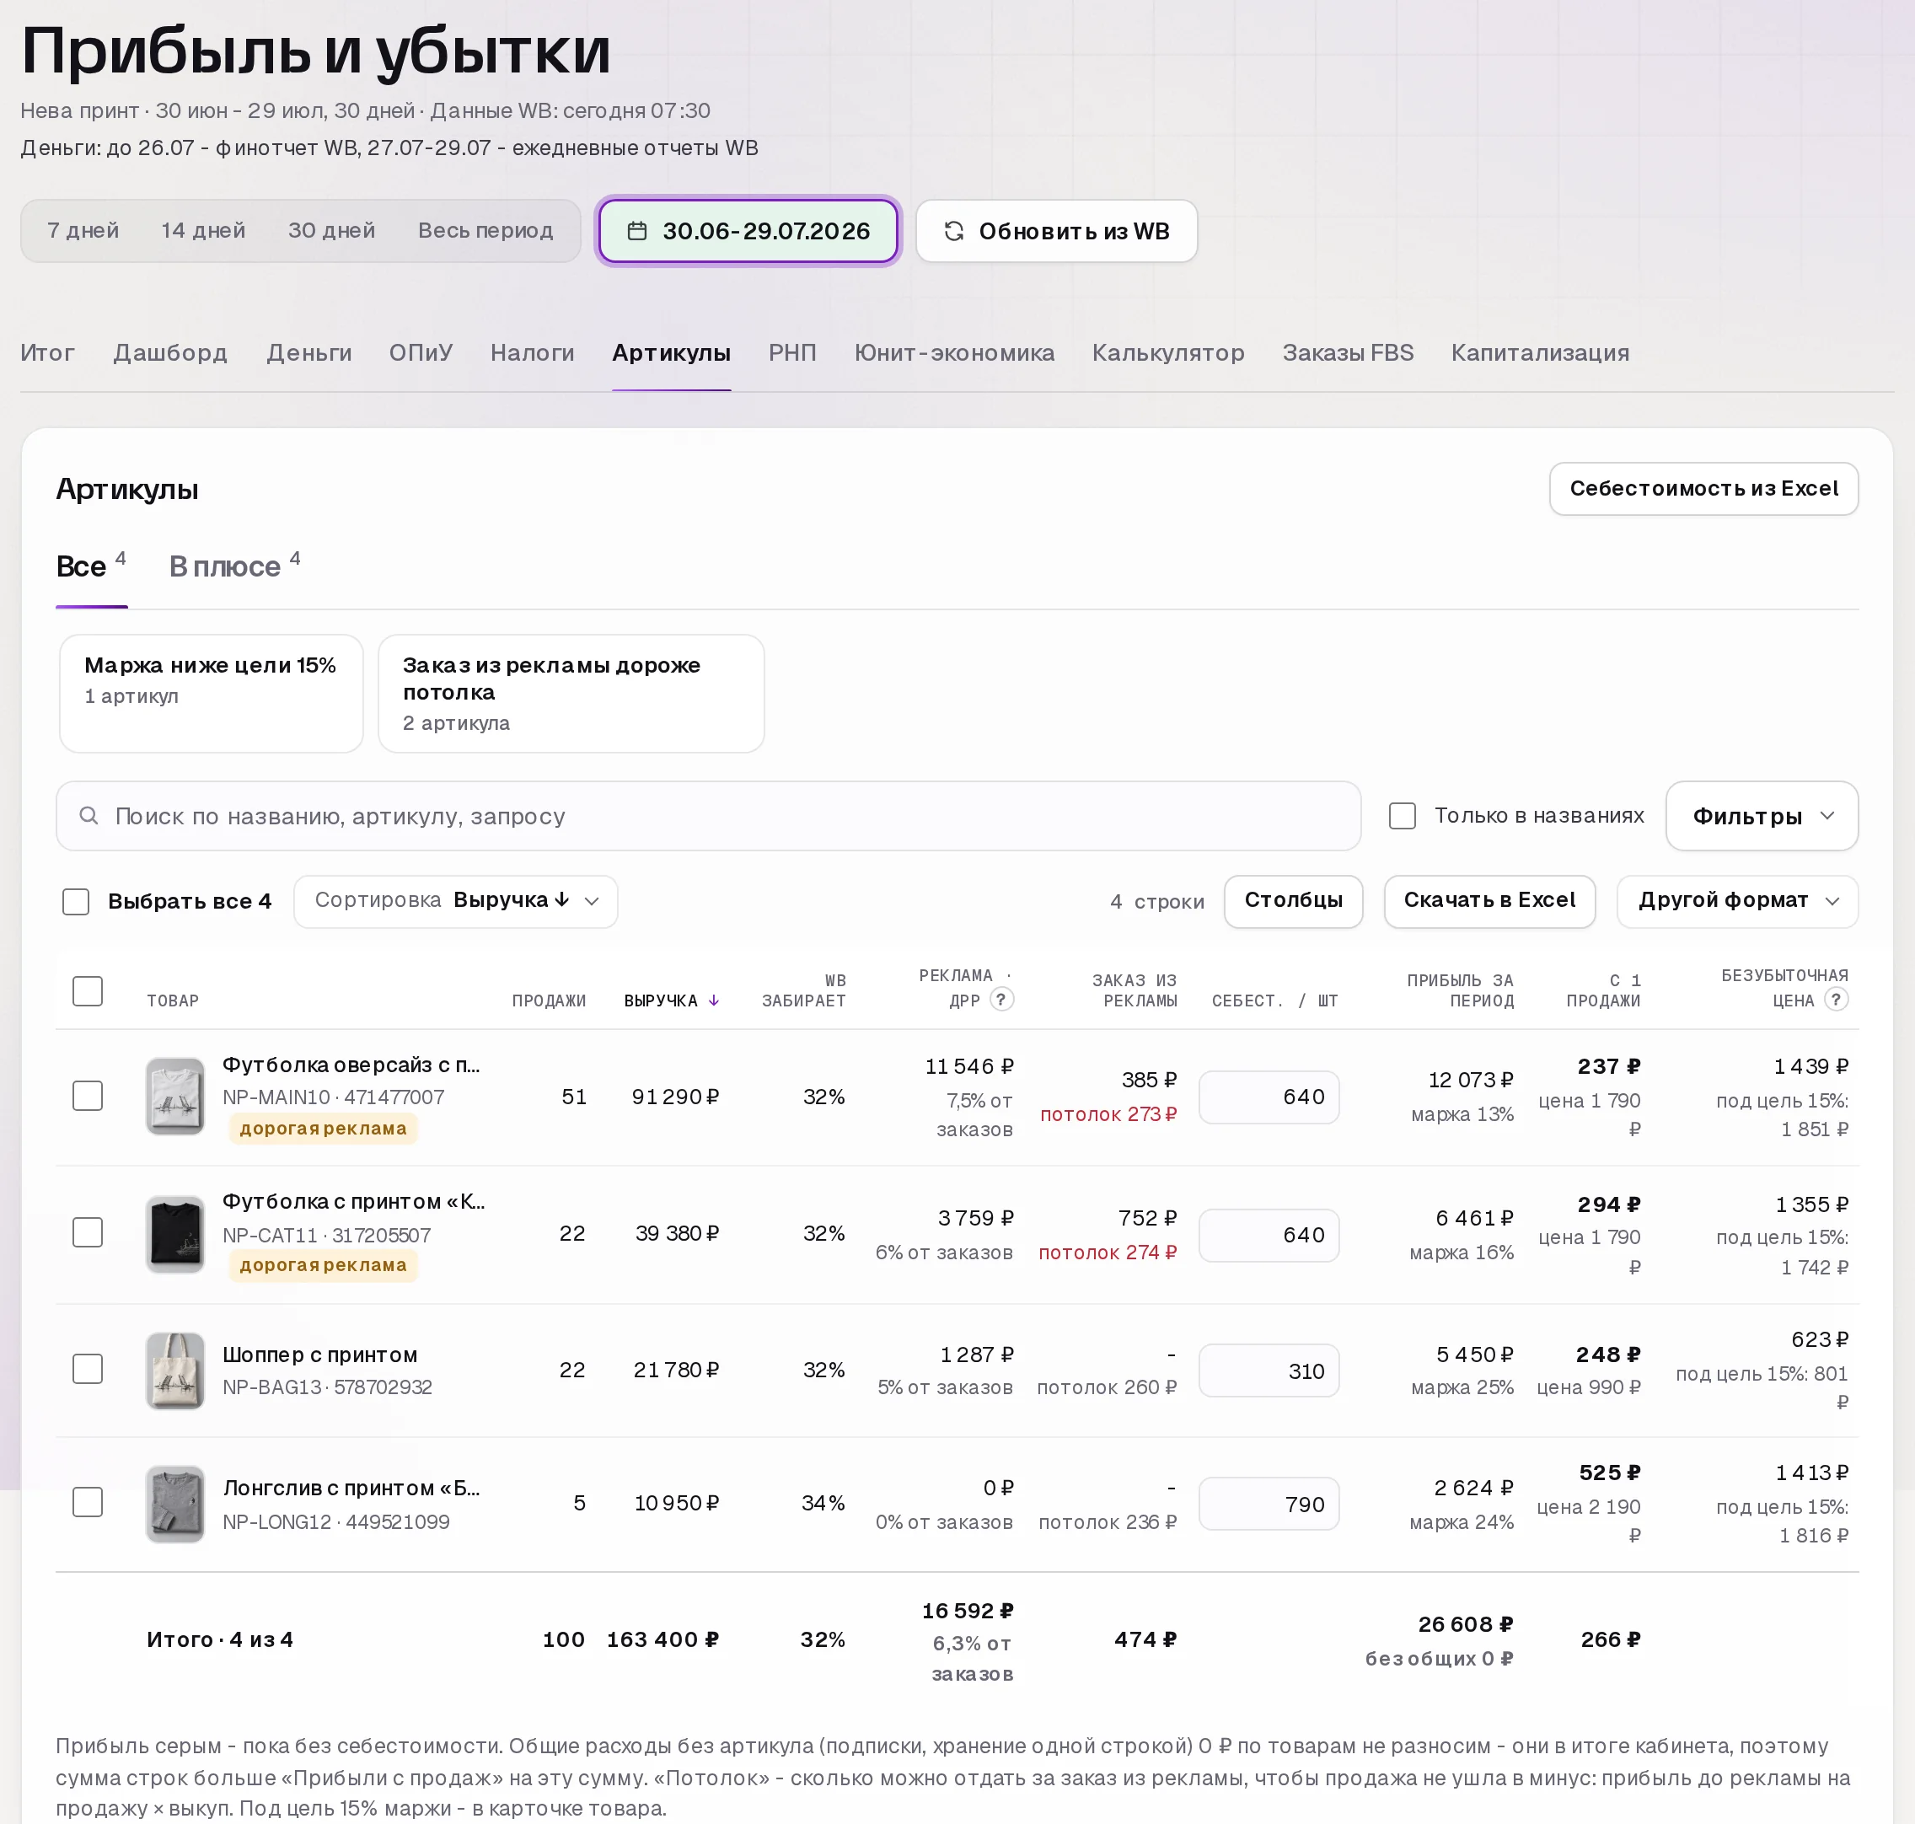
Task: Click Прибыль за период column header
Action: (1460, 990)
